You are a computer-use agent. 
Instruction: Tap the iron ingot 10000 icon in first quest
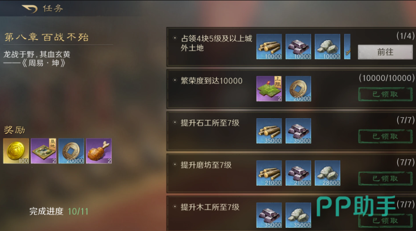(x=298, y=47)
